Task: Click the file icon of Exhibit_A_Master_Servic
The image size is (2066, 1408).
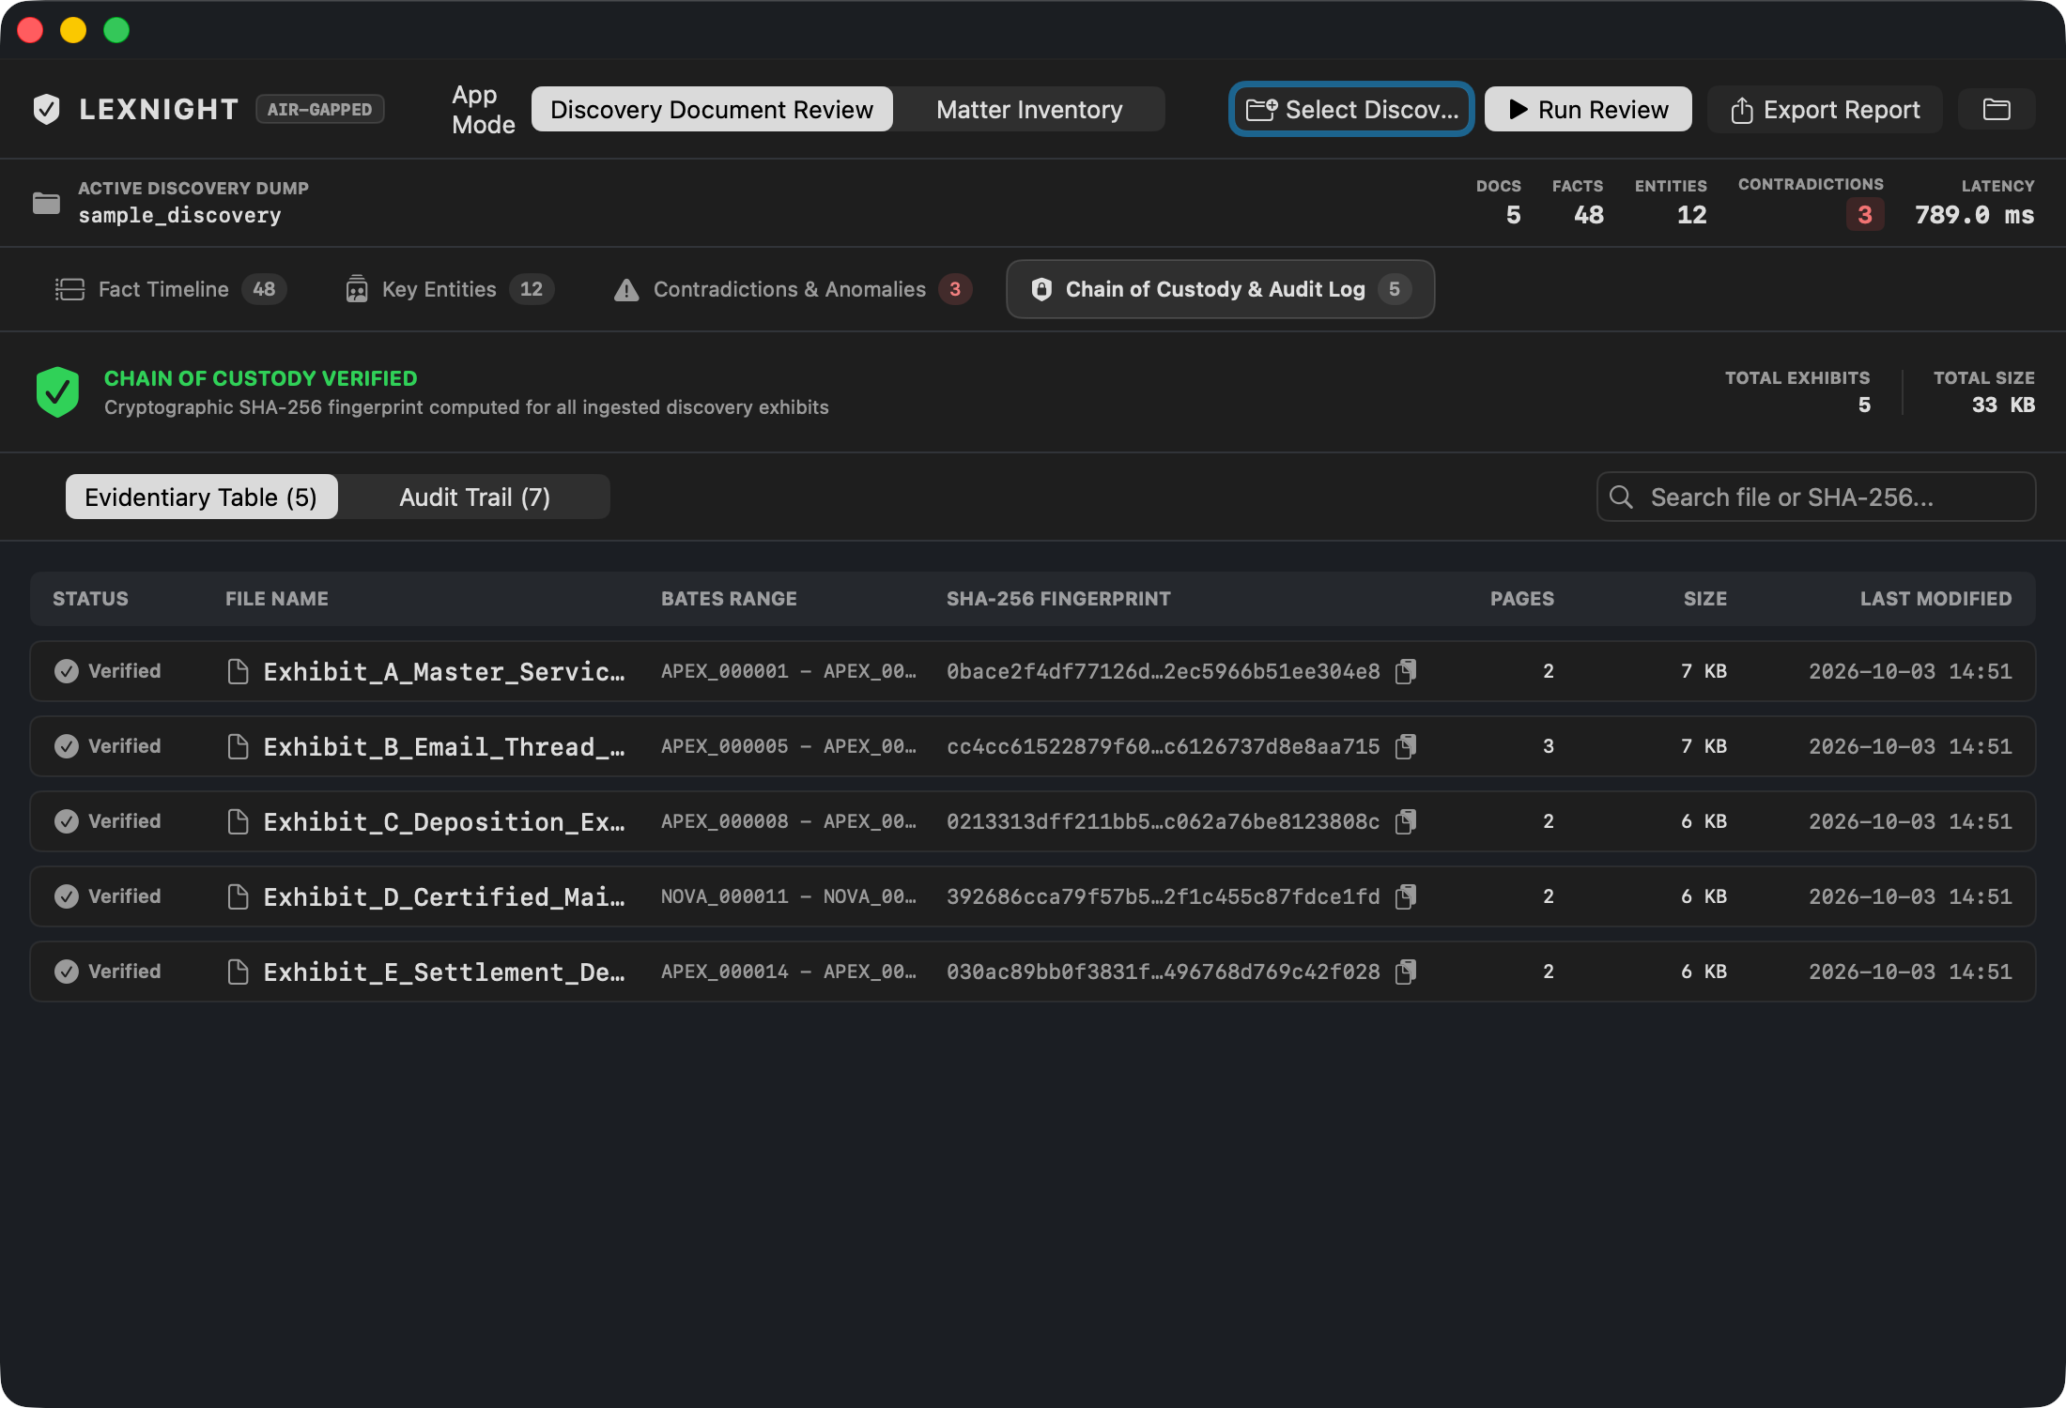Action: pyautogui.click(x=238, y=671)
